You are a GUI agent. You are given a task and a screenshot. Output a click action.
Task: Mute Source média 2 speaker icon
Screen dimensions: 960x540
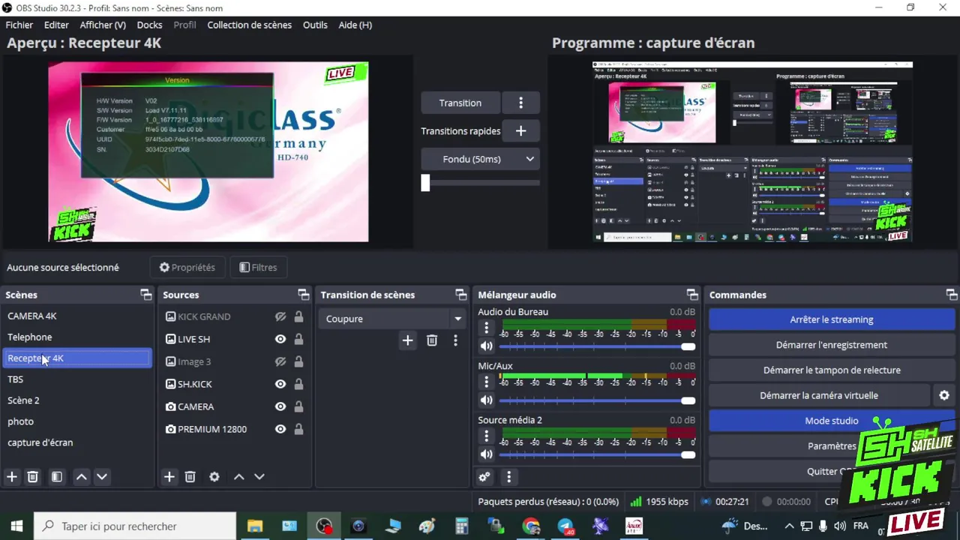click(486, 454)
